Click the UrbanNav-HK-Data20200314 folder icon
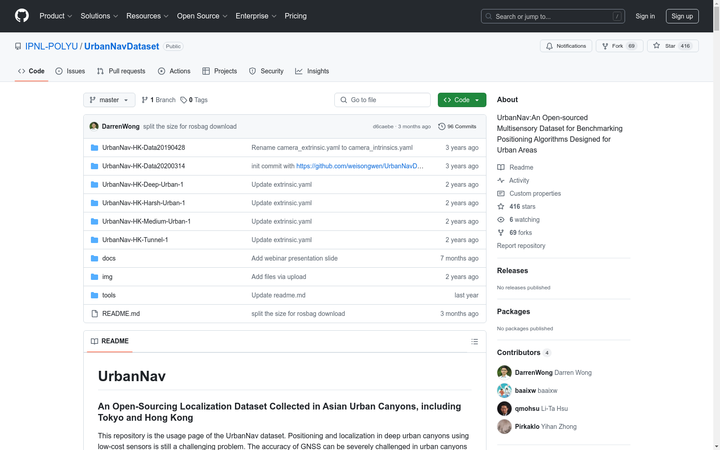This screenshot has width=720, height=450. [x=94, y=166]
